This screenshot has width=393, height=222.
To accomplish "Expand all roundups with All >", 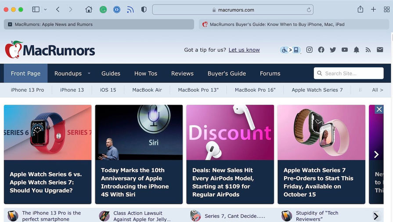I will (x=378, y=90).
